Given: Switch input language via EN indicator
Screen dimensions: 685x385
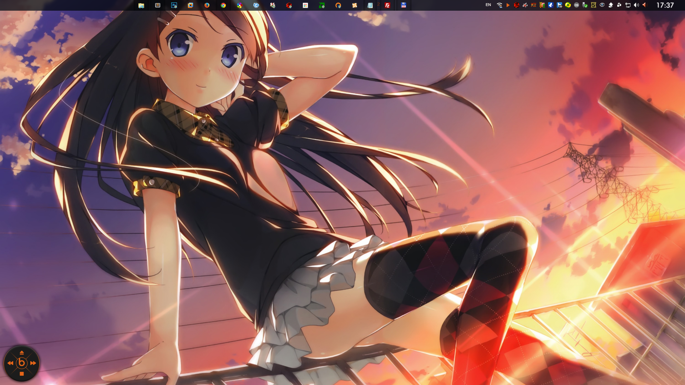Looking at the screenshot, I should tap(488, 5).
